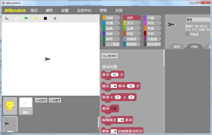Click the 线上程序块 button
The width and height of the screenshot is (212, 135).
coord(110,56)
